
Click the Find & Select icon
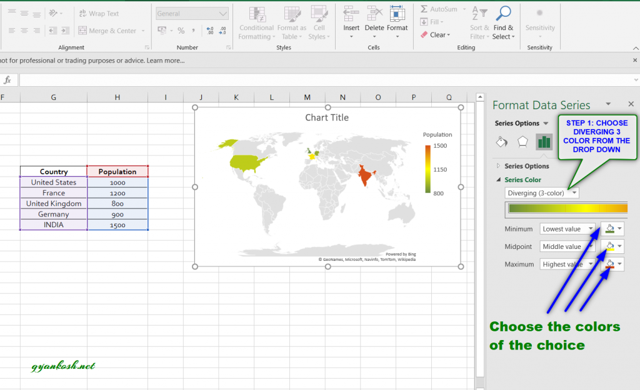click(504, 23)
